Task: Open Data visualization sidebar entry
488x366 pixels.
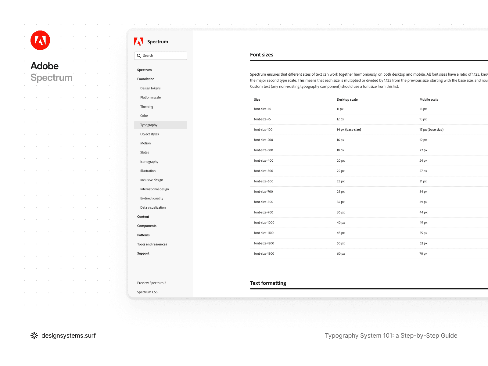Action: [x=153, y=207]
